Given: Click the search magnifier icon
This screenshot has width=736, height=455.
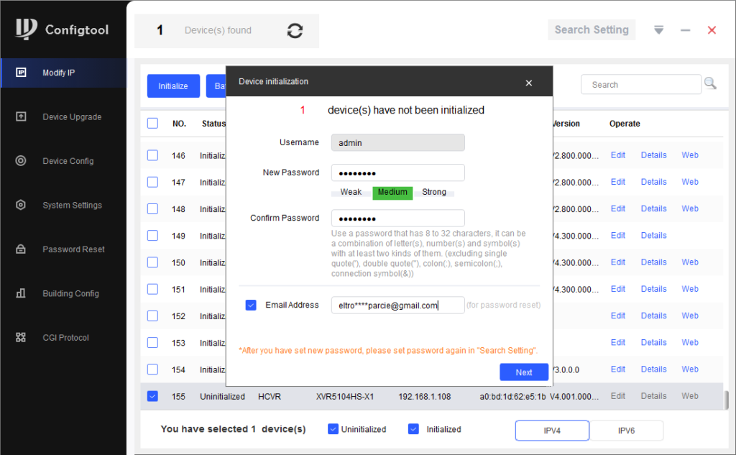Looking at the screenshot, I should [x=710, y=84].
